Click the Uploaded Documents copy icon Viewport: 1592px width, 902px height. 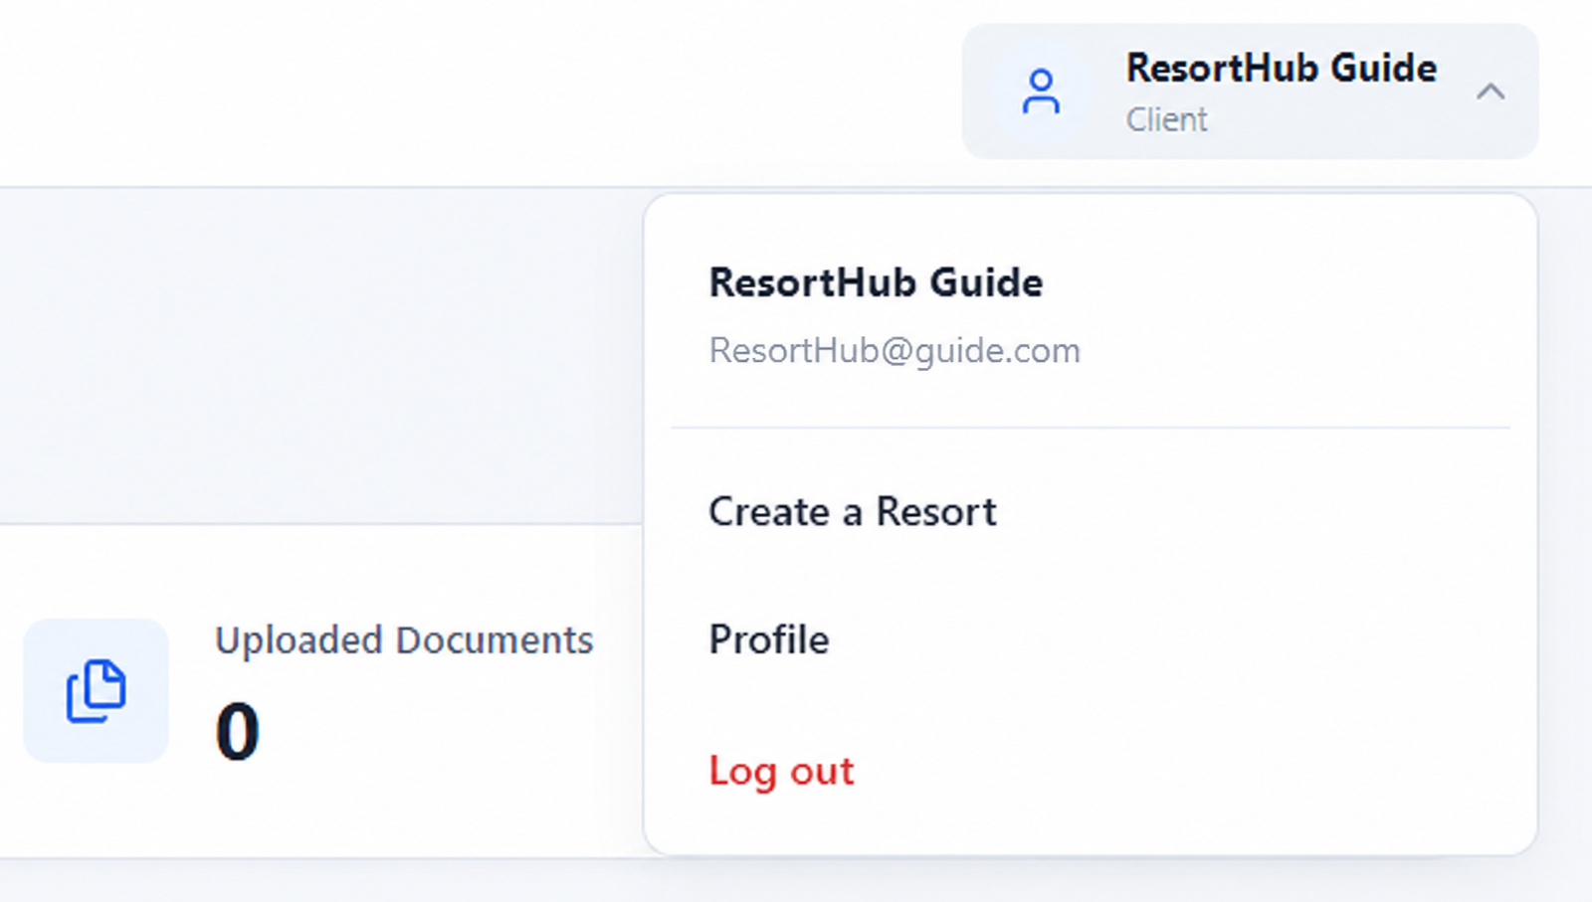[97, 690]
